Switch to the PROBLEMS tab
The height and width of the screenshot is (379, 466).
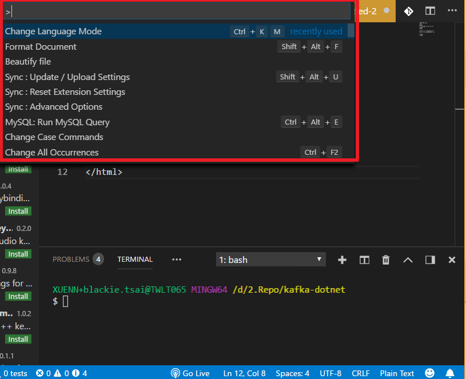point(71,260)
